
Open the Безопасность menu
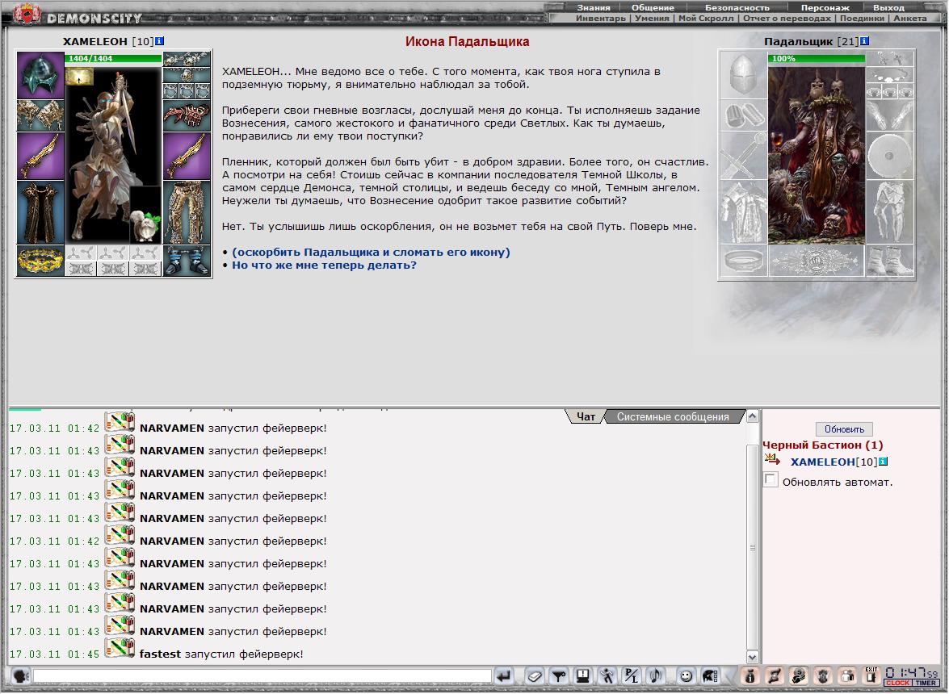point(737,8)
